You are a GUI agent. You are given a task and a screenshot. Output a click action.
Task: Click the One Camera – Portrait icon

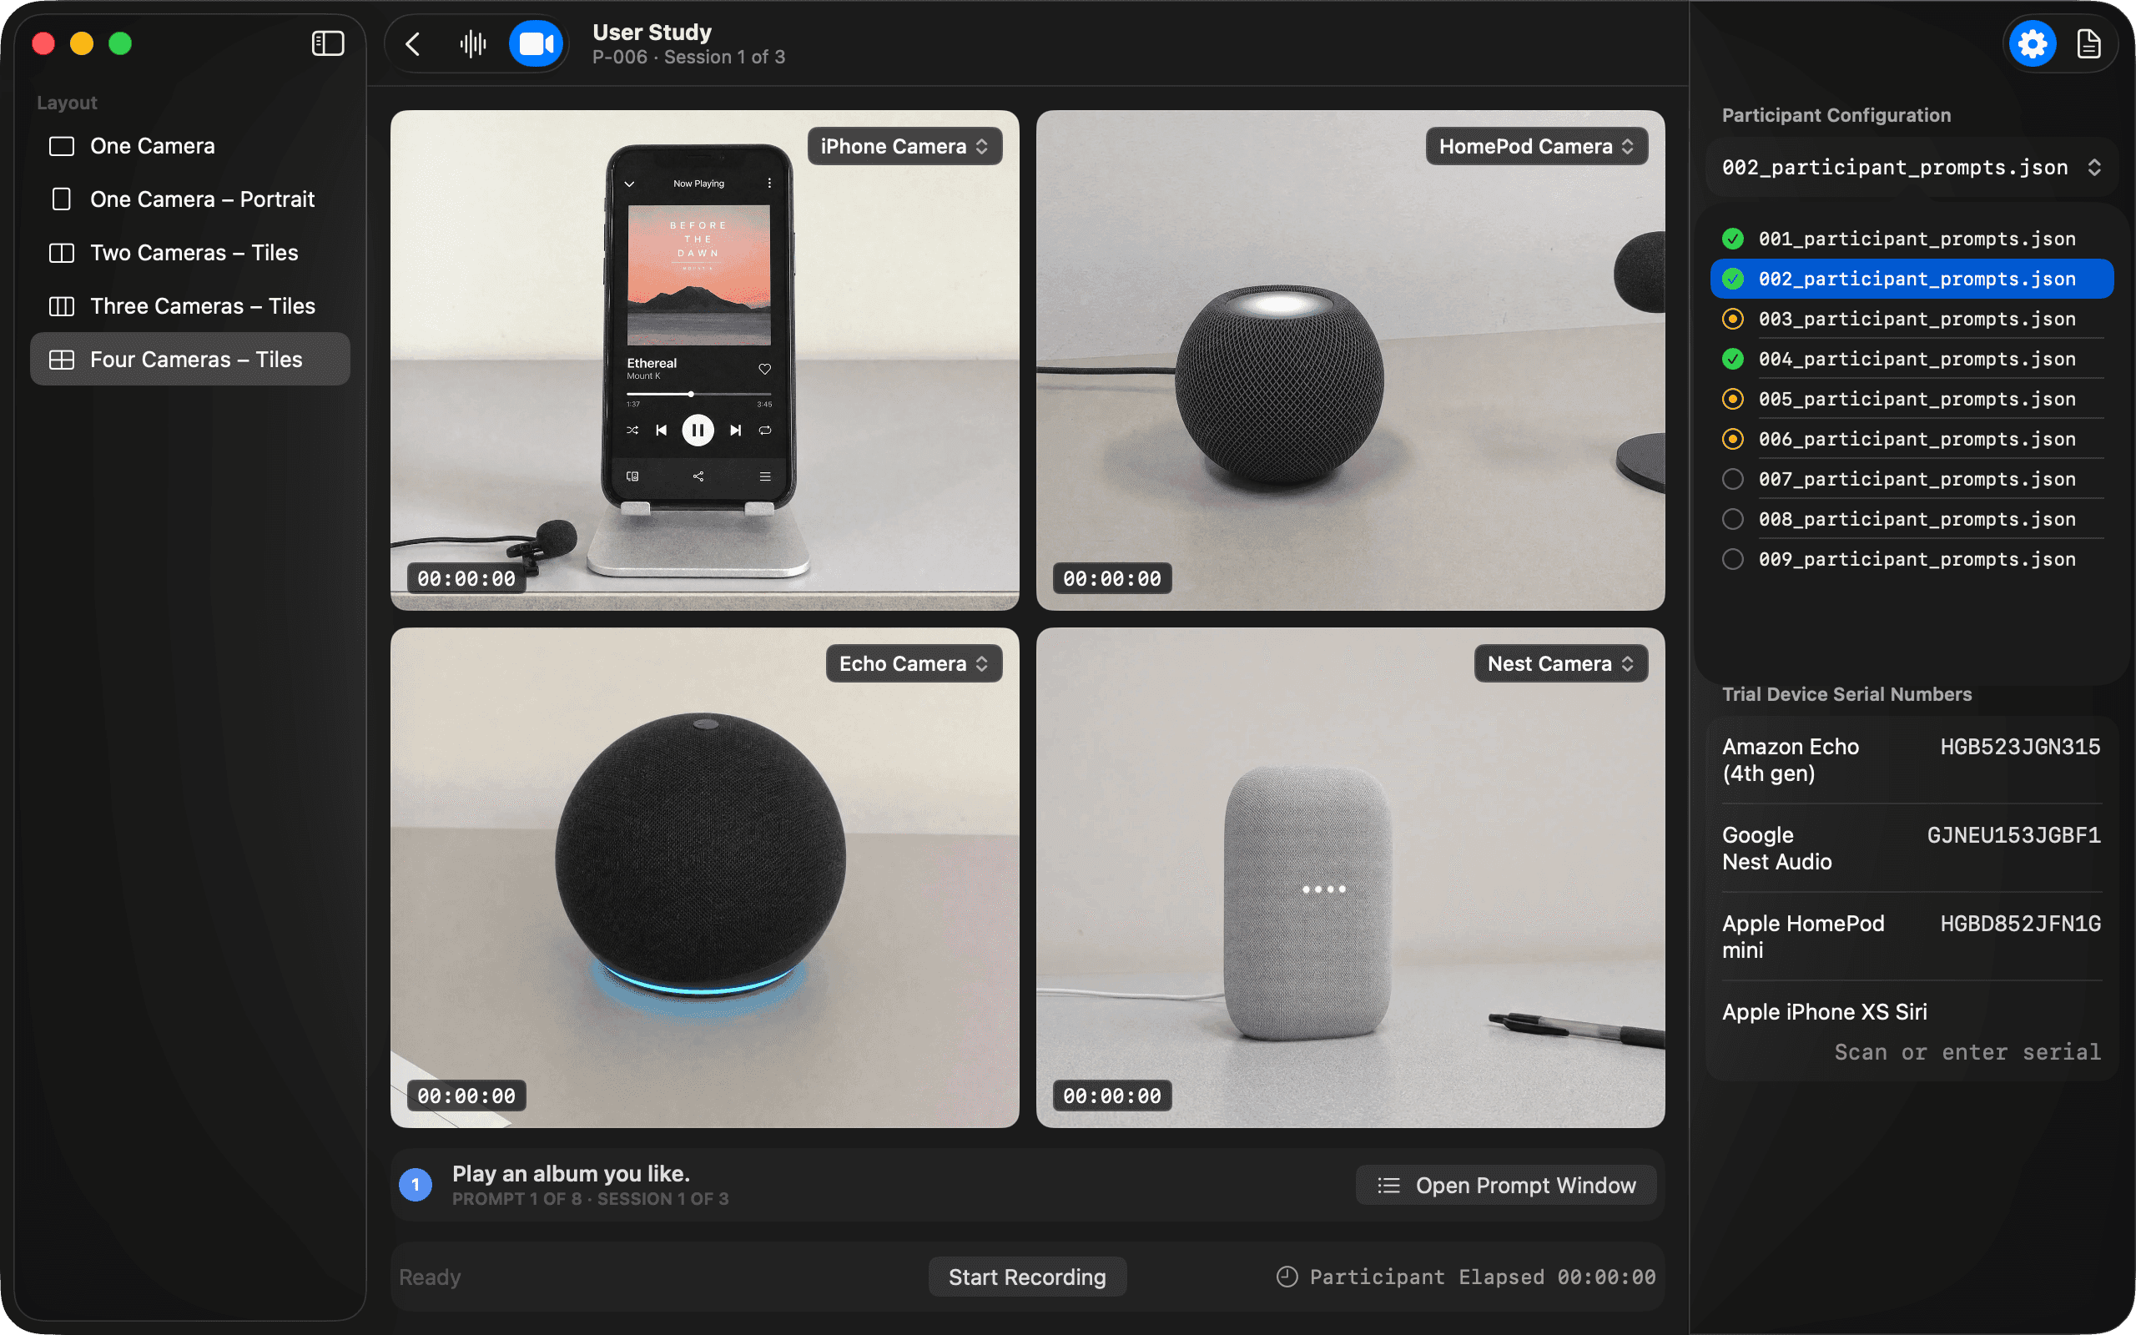[x=62, y=199]
